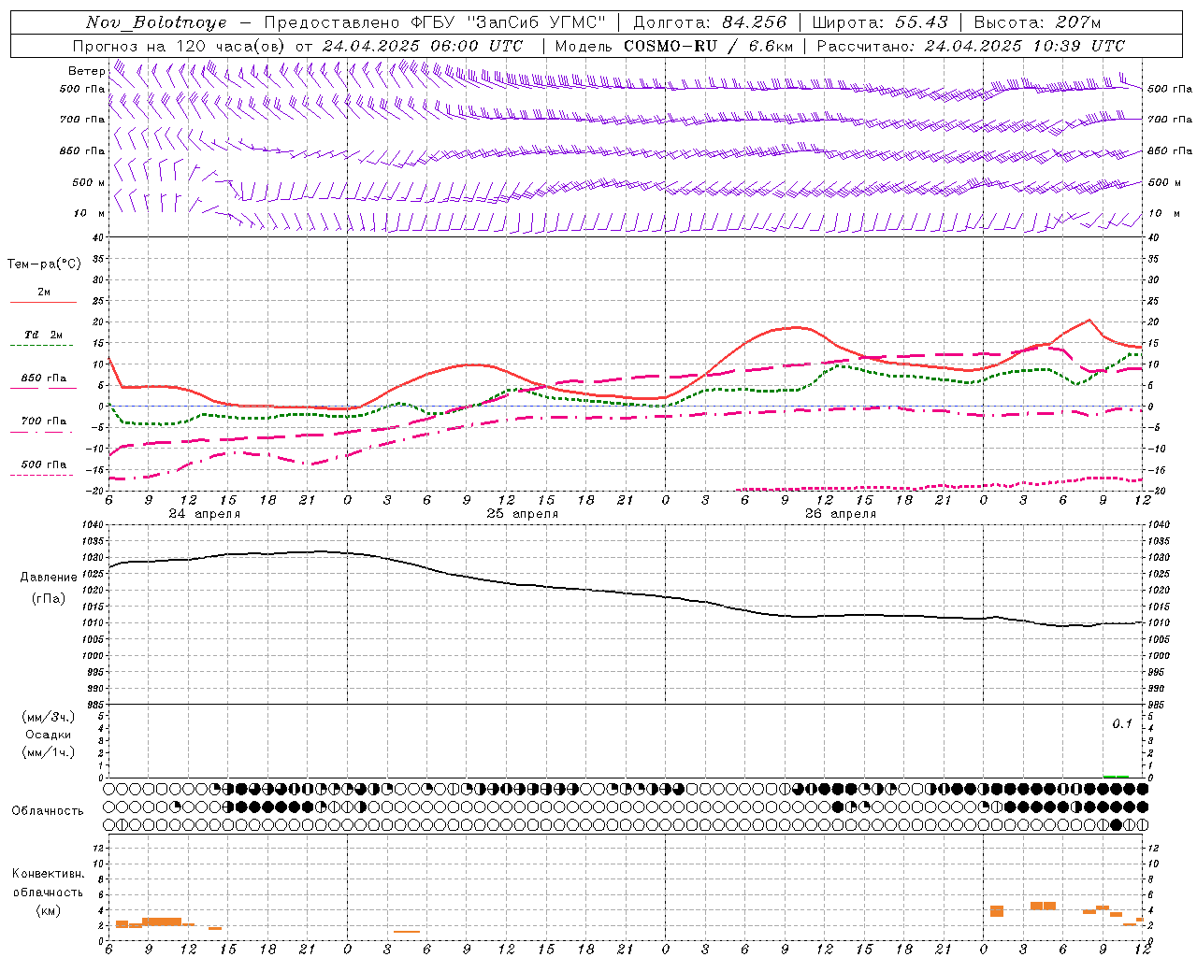The height and width of the screenshot is (957, 1197).
Task: Select the provider text ФГБУ "ЗапСиб УГМС"
Action: click(507, 22)
